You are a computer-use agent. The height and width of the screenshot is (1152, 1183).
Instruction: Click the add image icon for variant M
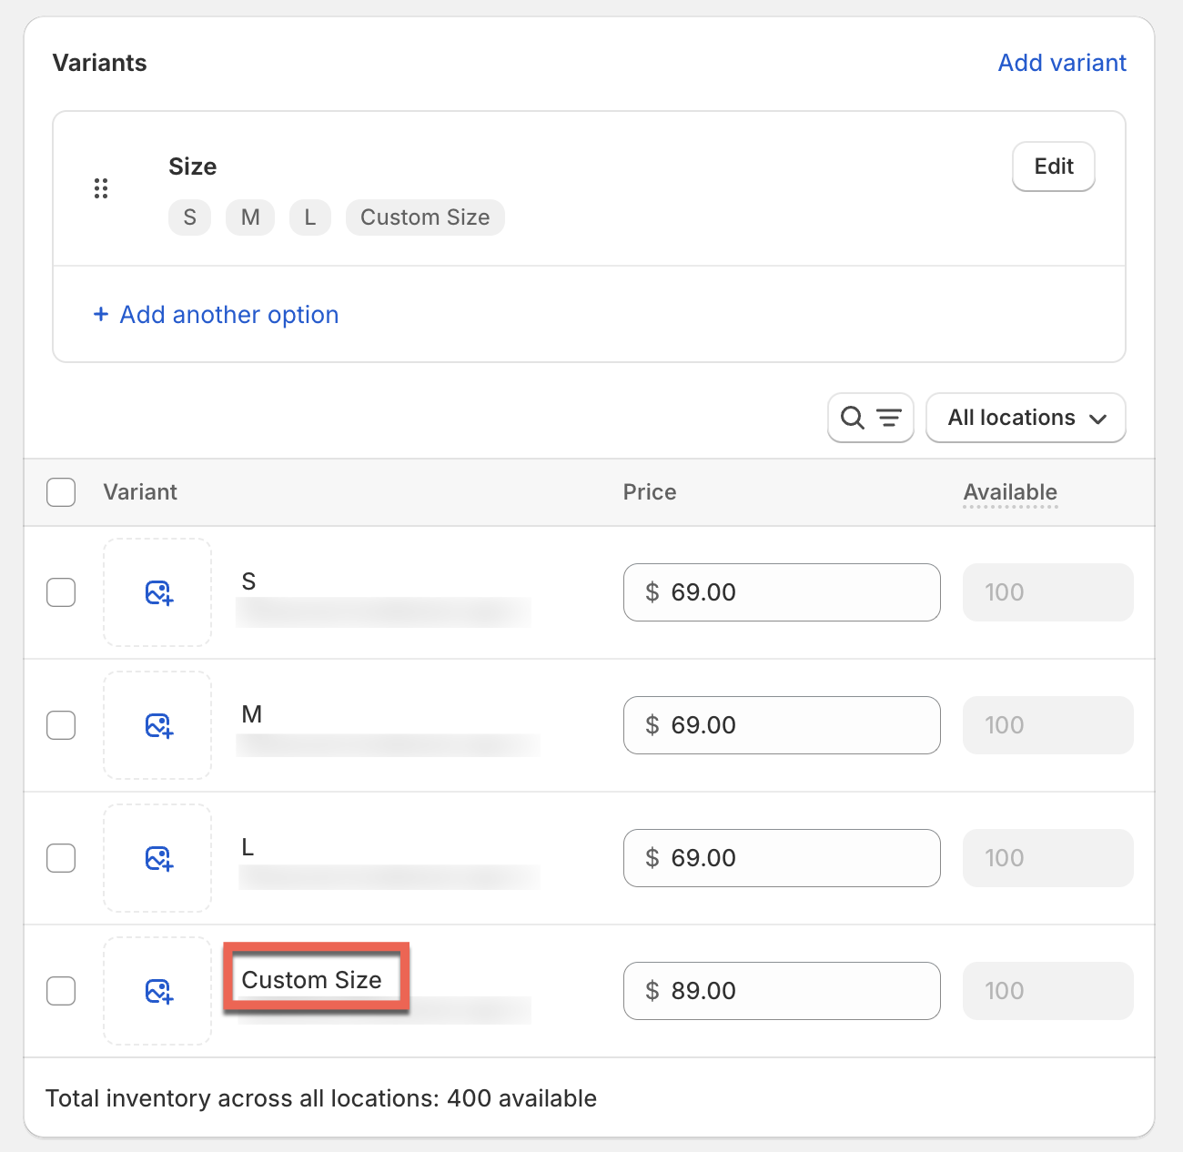(x=157, y=725)
